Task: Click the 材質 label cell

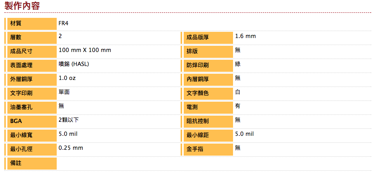Action: click(x=32, y=24)
